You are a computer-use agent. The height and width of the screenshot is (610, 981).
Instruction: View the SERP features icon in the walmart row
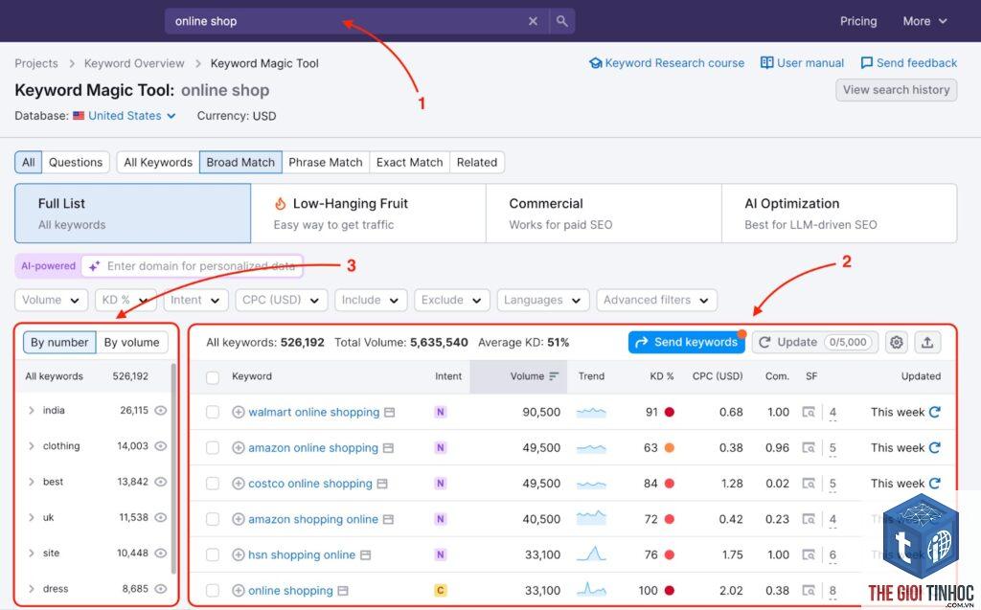coord(809,413)
